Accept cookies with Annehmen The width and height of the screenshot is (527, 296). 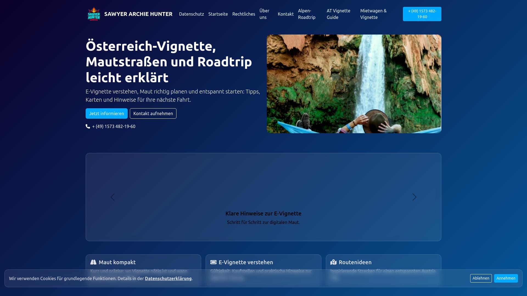[x=506, y=278]
